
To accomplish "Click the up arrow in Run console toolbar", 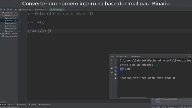I will [115, 60].
